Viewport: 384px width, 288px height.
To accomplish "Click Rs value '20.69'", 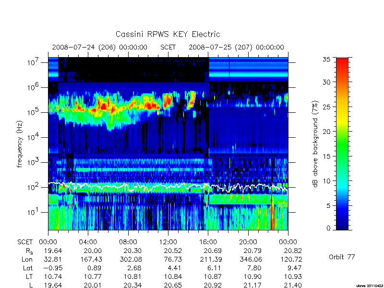I will pos(212,251).
